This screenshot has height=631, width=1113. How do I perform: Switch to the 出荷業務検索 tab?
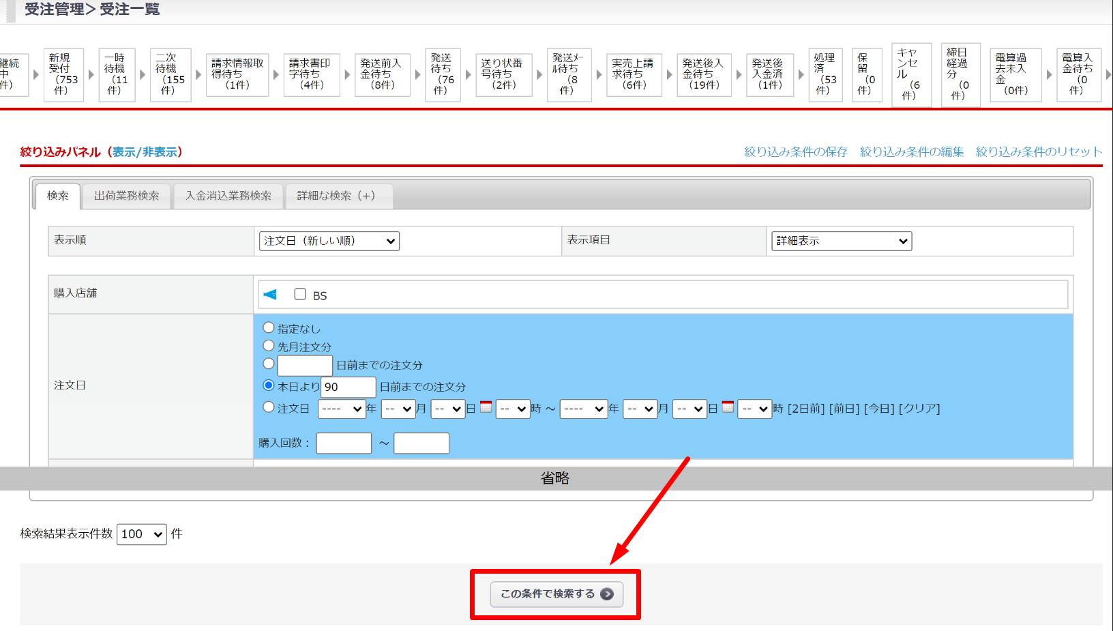[x=127, y=196]
